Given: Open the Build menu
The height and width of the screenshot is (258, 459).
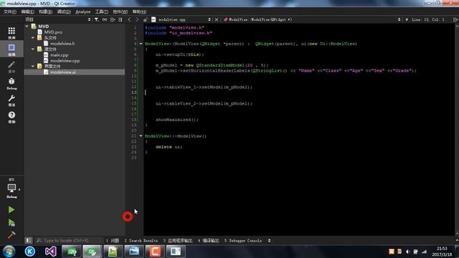Looking at the screenshot, I should [x=45, y=11].
